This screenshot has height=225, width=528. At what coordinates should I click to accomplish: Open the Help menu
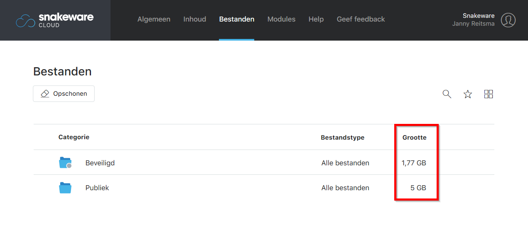(x=316, y=19)
